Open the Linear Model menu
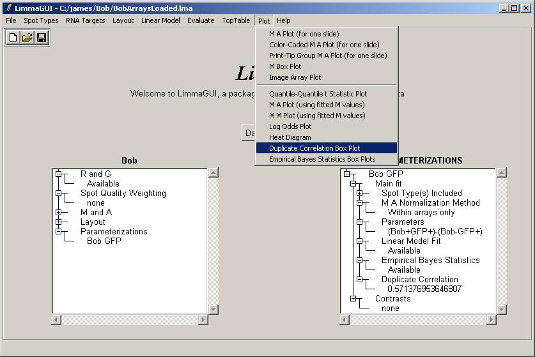Viewport: 535px width, 357px height. click(160, 20)
